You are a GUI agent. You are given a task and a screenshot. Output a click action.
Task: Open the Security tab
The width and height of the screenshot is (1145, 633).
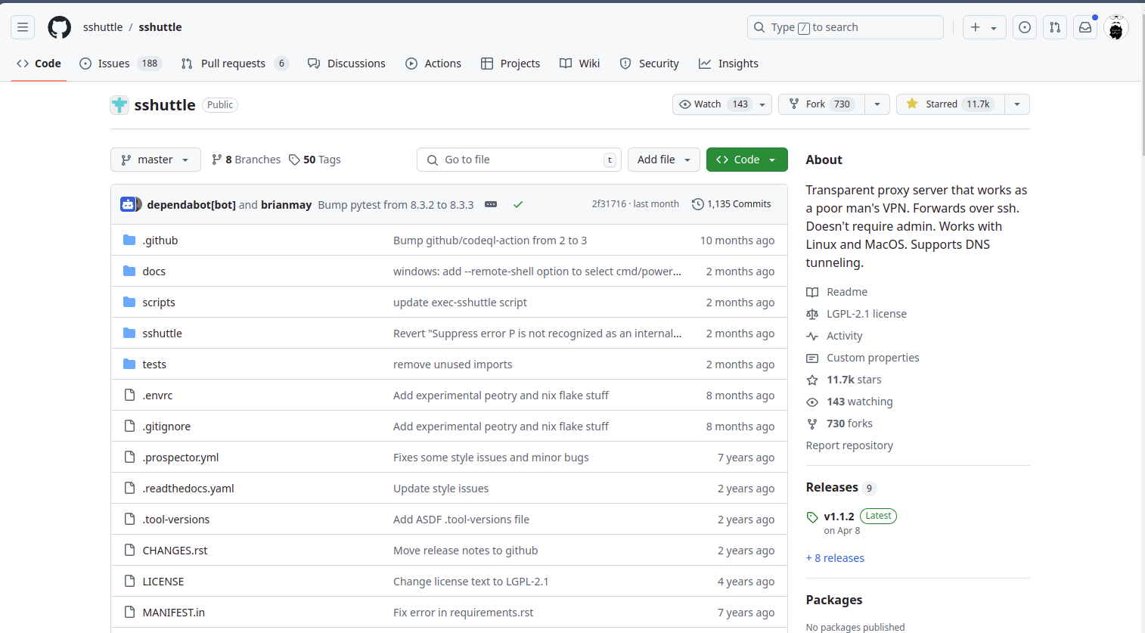pos(649,64)
